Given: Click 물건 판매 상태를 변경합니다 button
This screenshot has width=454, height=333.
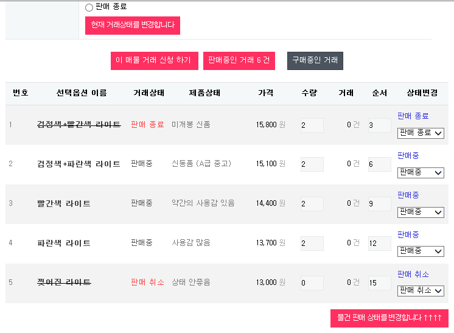Looking at the screenshot, I should [x=389, y=318].
